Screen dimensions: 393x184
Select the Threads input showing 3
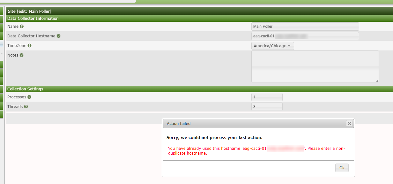267,106
